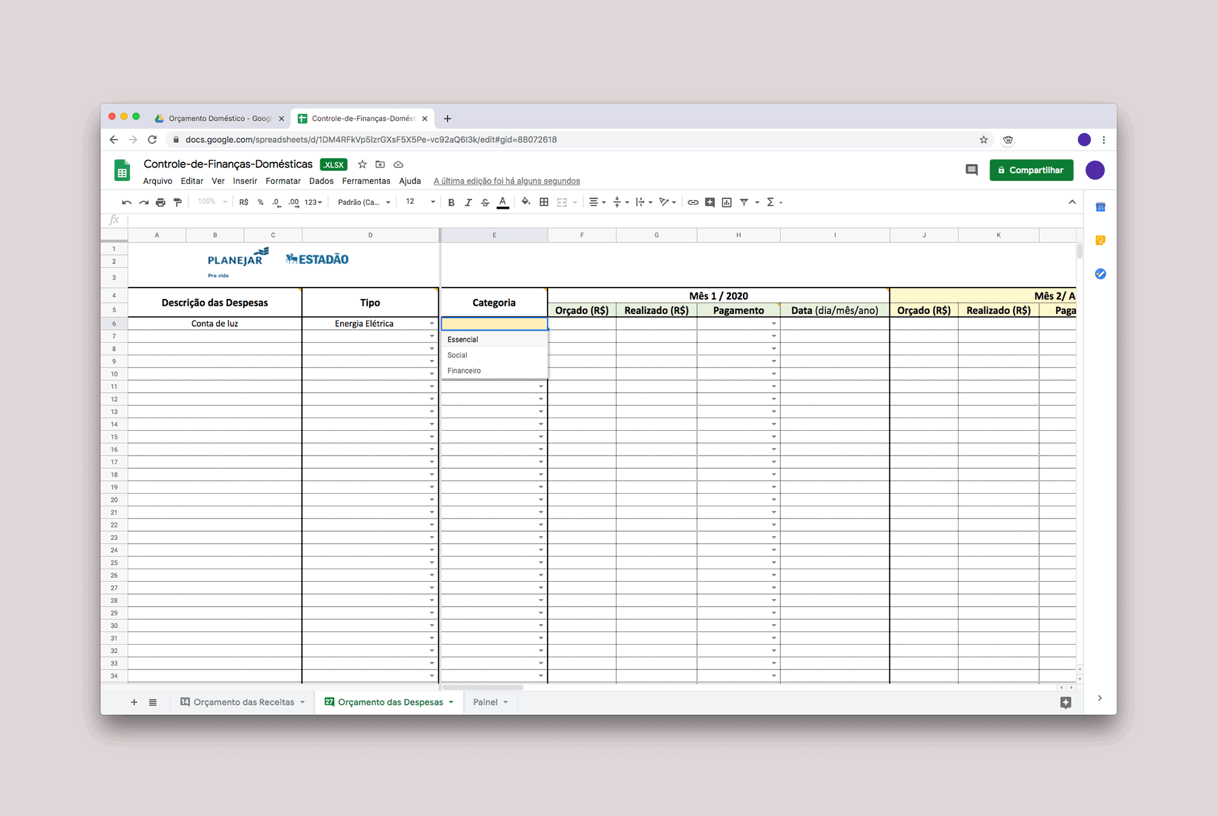The height and width of the screenshot is (816, 1218).
Task: Click the insert comment toolbar icon
Action: (x=710, y=202)
